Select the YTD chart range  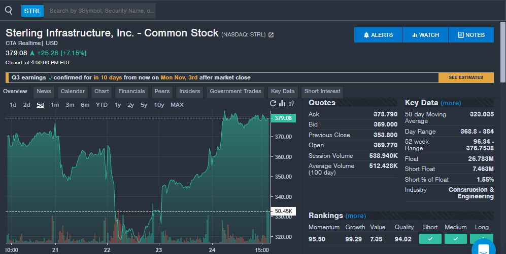(102, 105)
